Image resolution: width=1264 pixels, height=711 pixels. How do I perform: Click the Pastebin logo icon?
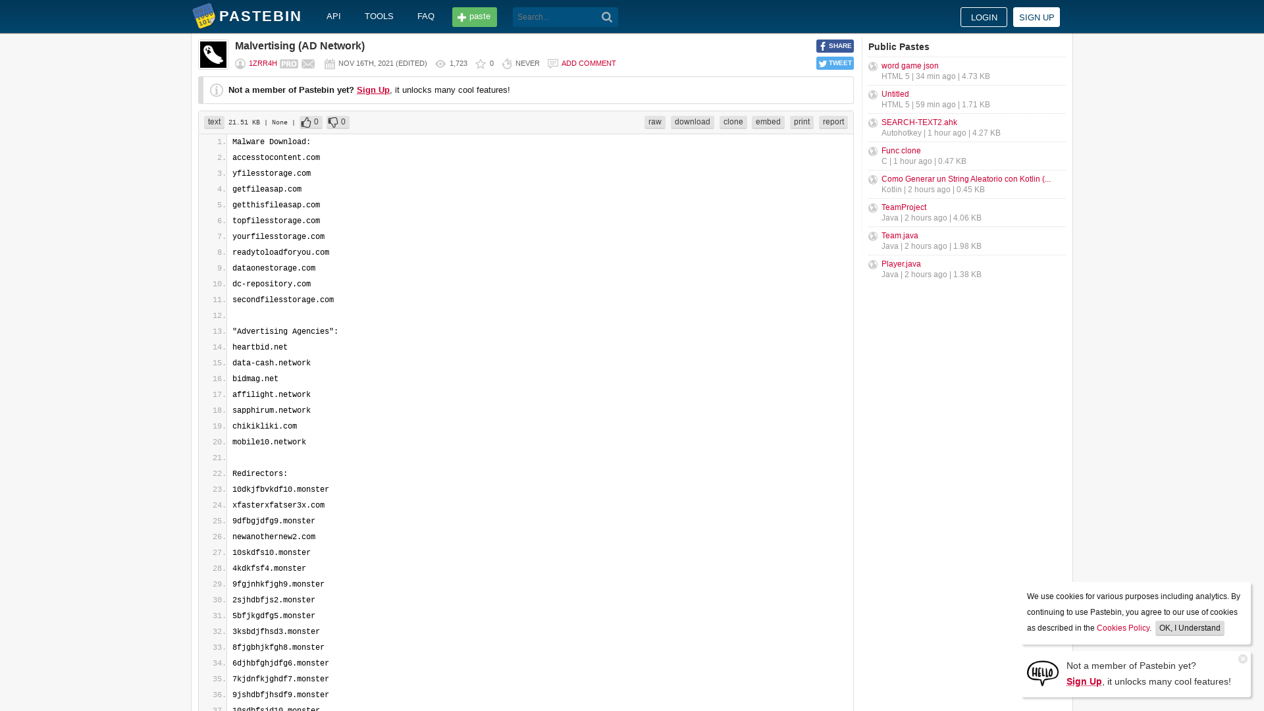pos(203,16)
